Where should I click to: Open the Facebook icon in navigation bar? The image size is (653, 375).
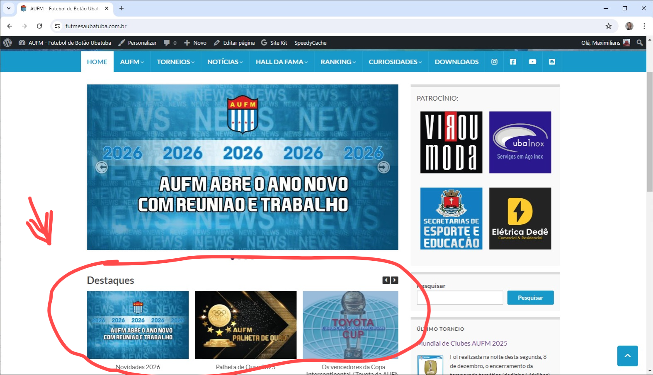click(513, 62)
